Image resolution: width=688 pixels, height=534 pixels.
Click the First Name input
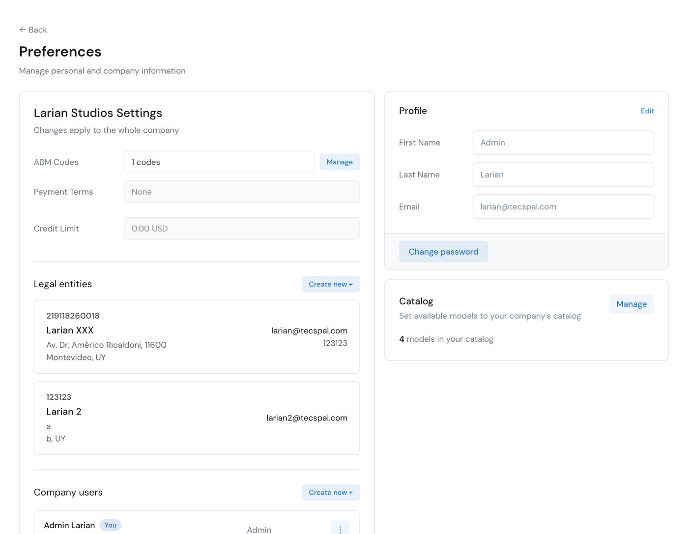point(563,143)
